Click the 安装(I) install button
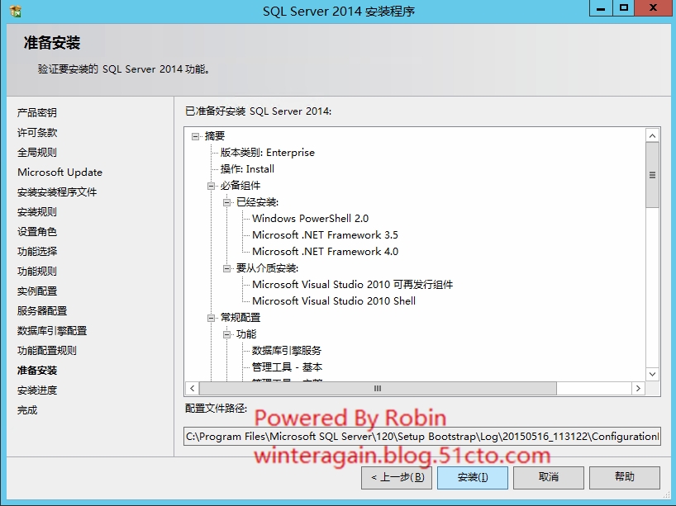676x506 pixels. pos(473,478)
